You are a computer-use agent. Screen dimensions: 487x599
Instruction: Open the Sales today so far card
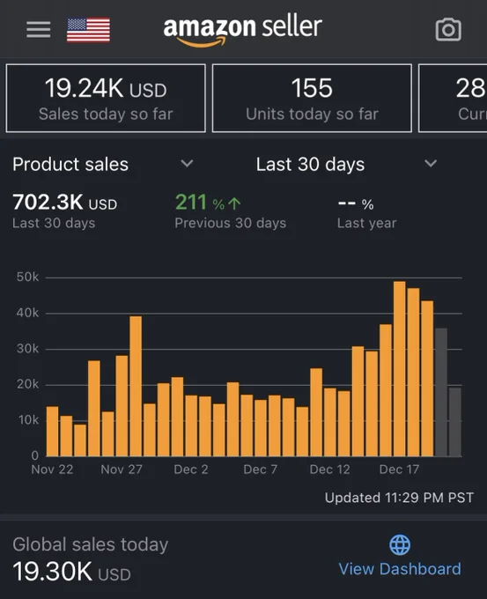click(106, 98)
